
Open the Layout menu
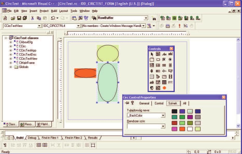63,11
